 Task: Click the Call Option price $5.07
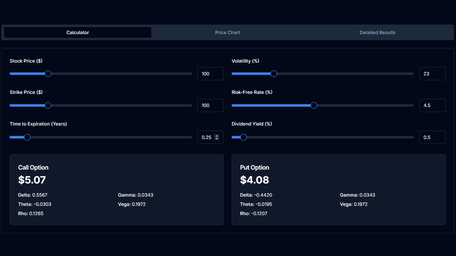click(32, 180)
